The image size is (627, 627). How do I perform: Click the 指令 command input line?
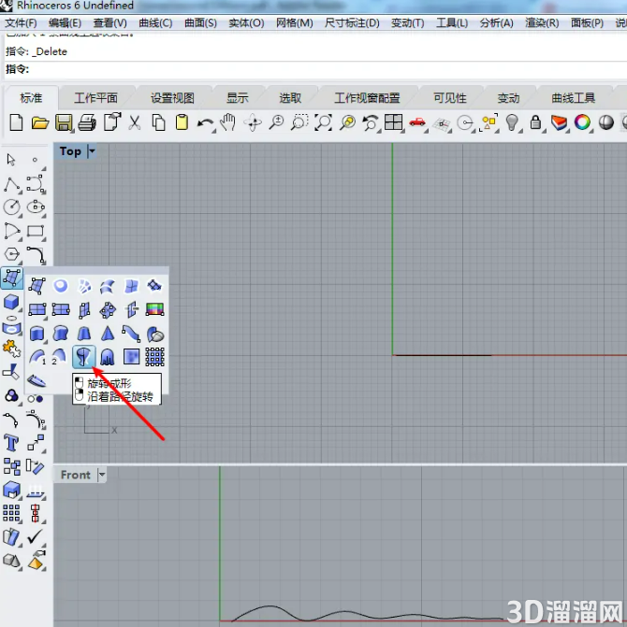pos(316,69)
